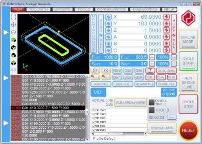This screenshot has width=202, height=144.
Task: Open the OFFSETS tab
Action: (x=62, y=9)
